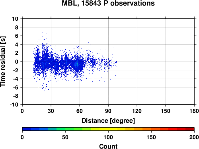Click the colorbar tick label '50'

pos(65,137)
